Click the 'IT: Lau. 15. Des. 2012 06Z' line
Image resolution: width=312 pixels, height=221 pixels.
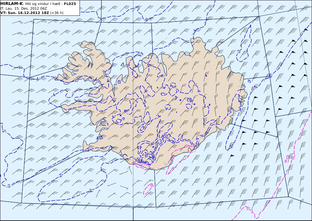[24, 8]
